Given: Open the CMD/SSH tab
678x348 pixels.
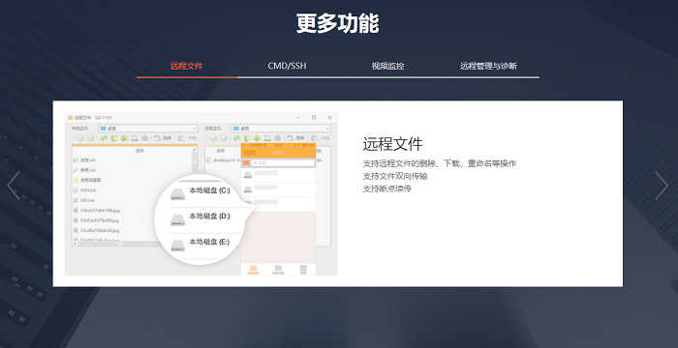Looking at the screenshot, I should [287, 66].
